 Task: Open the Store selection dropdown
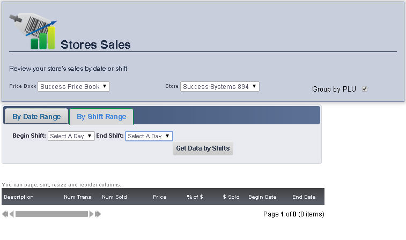click(219, 86)
